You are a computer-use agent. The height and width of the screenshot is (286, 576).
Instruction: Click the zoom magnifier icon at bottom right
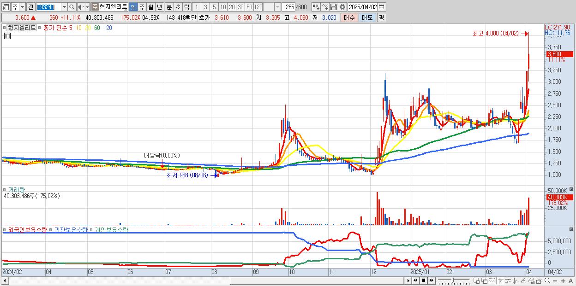547,280
